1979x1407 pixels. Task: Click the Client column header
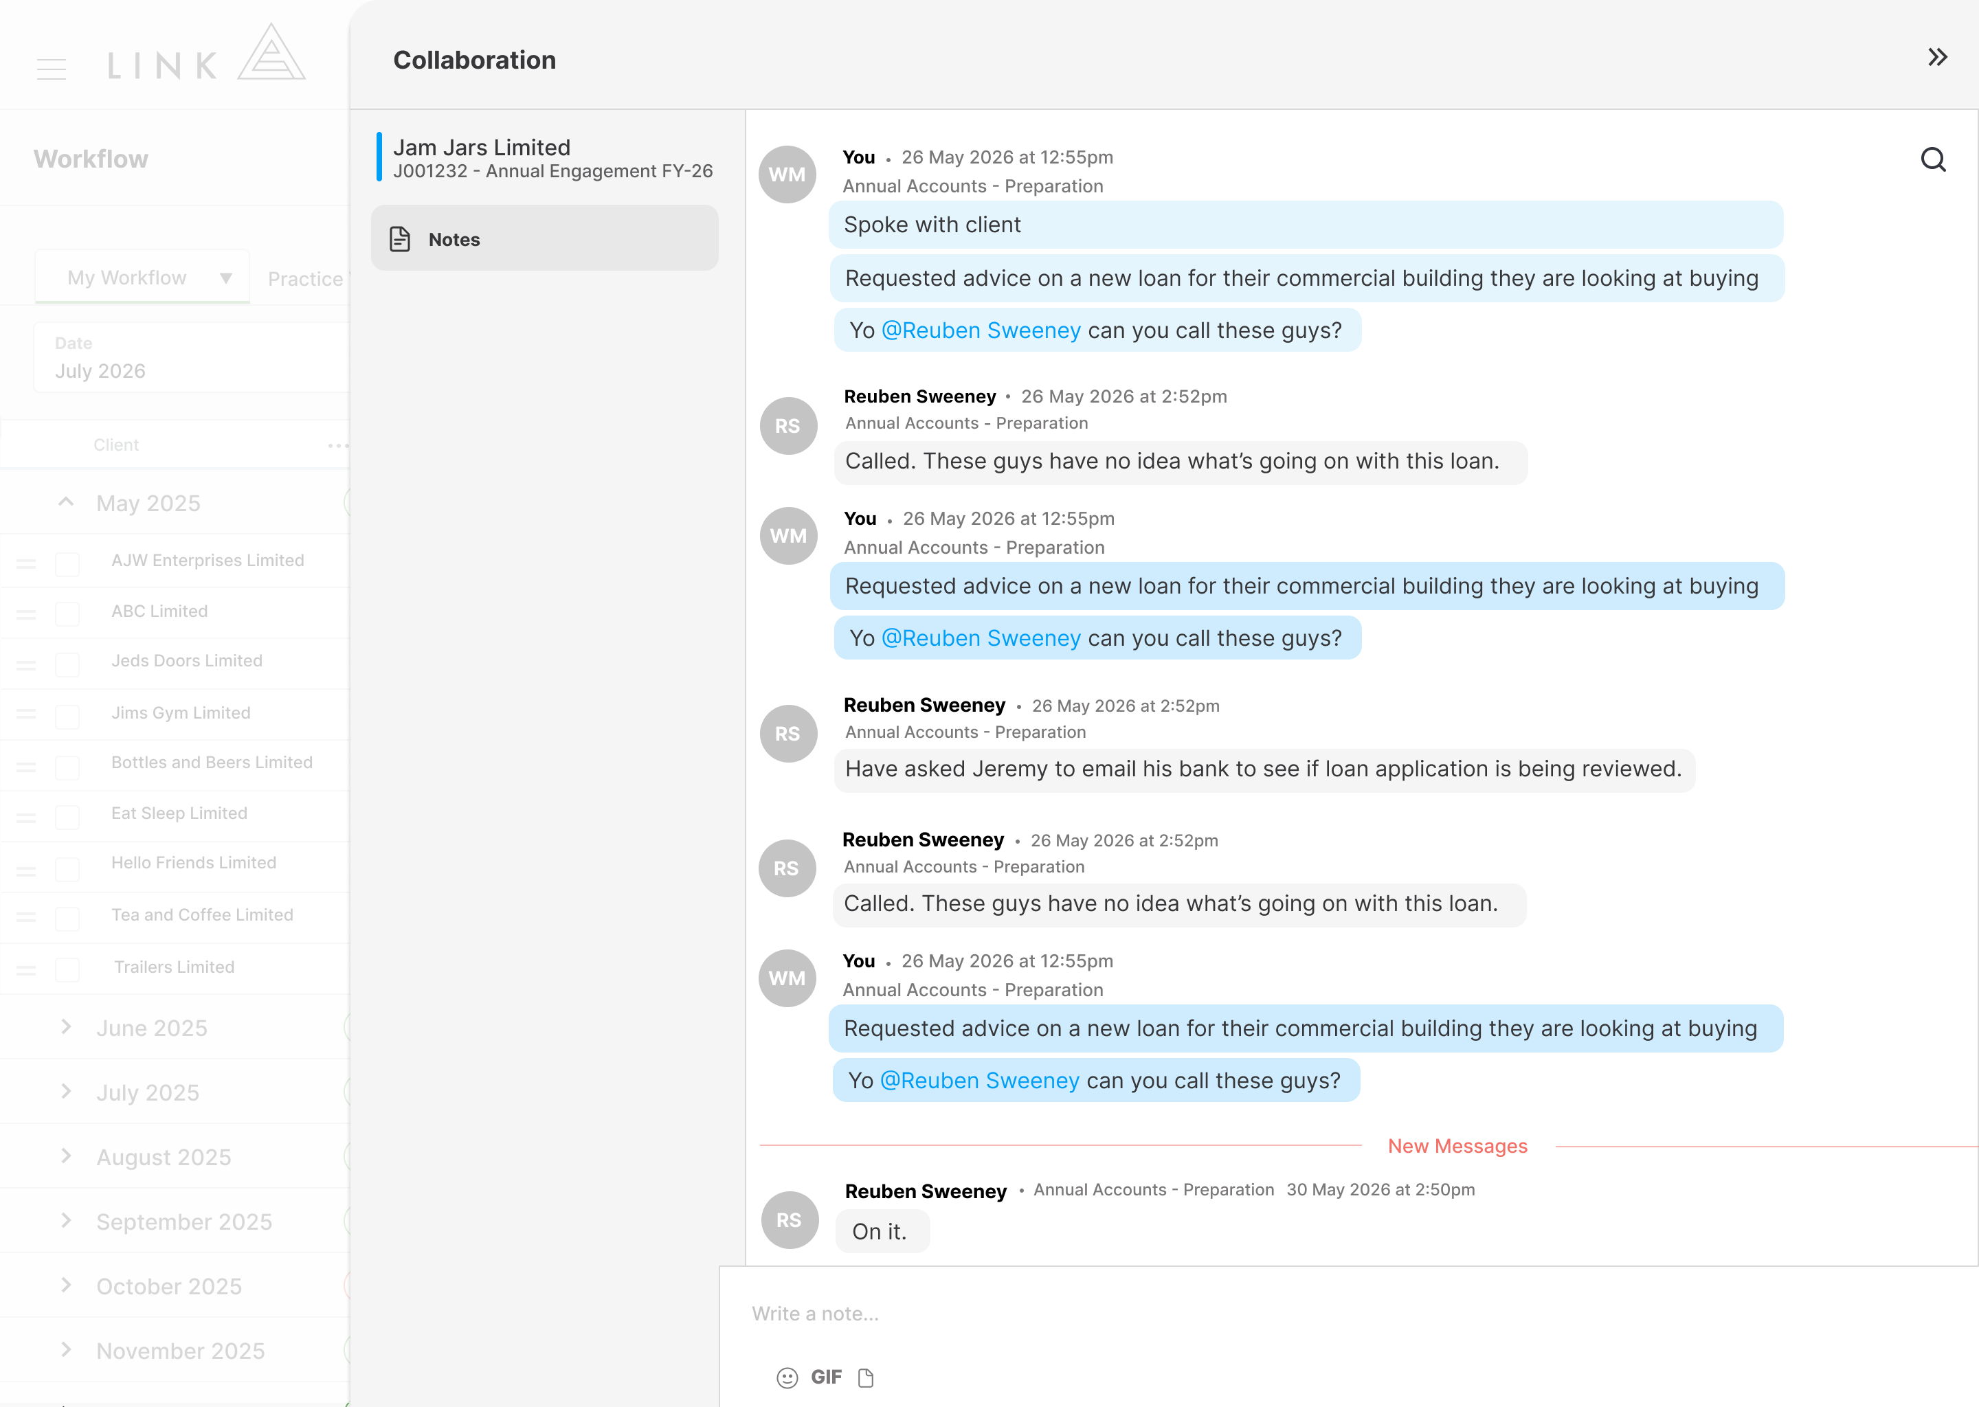[x=116, y=444]
